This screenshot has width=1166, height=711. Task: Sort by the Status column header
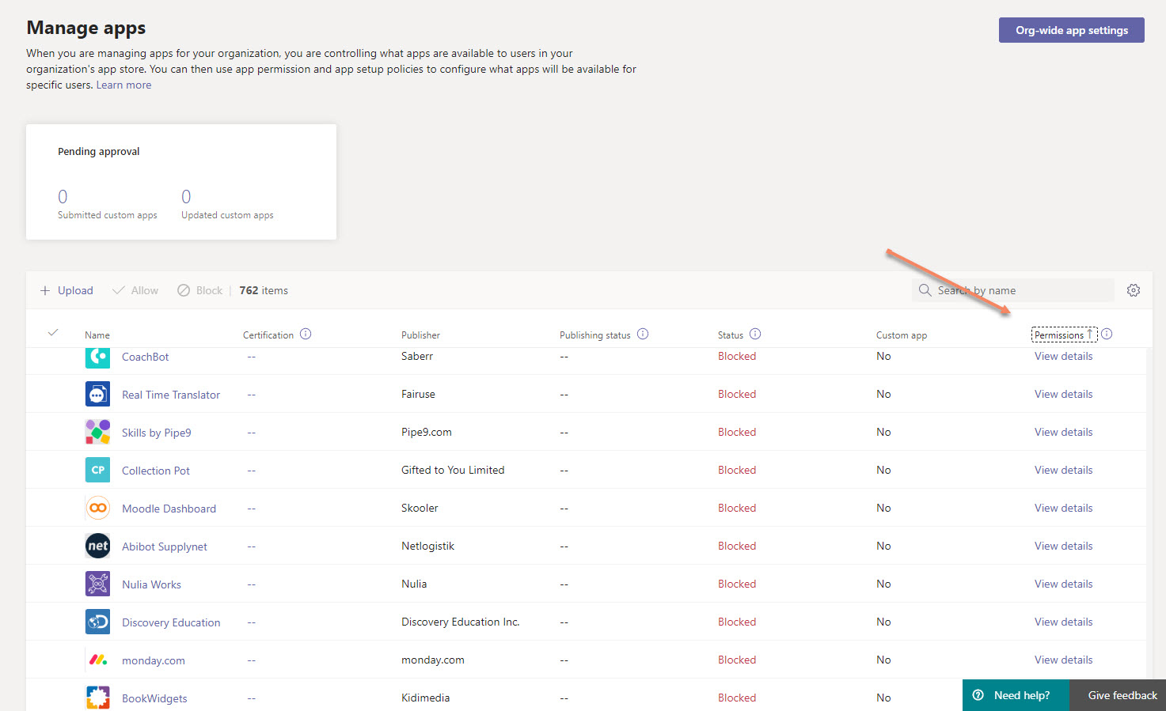tap(731, 335)
